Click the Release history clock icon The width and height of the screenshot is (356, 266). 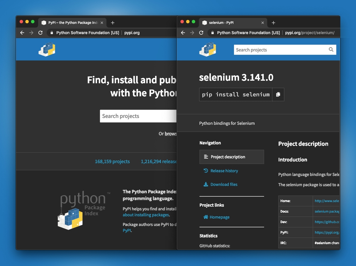pyautogui.click(x=206, y=170)
